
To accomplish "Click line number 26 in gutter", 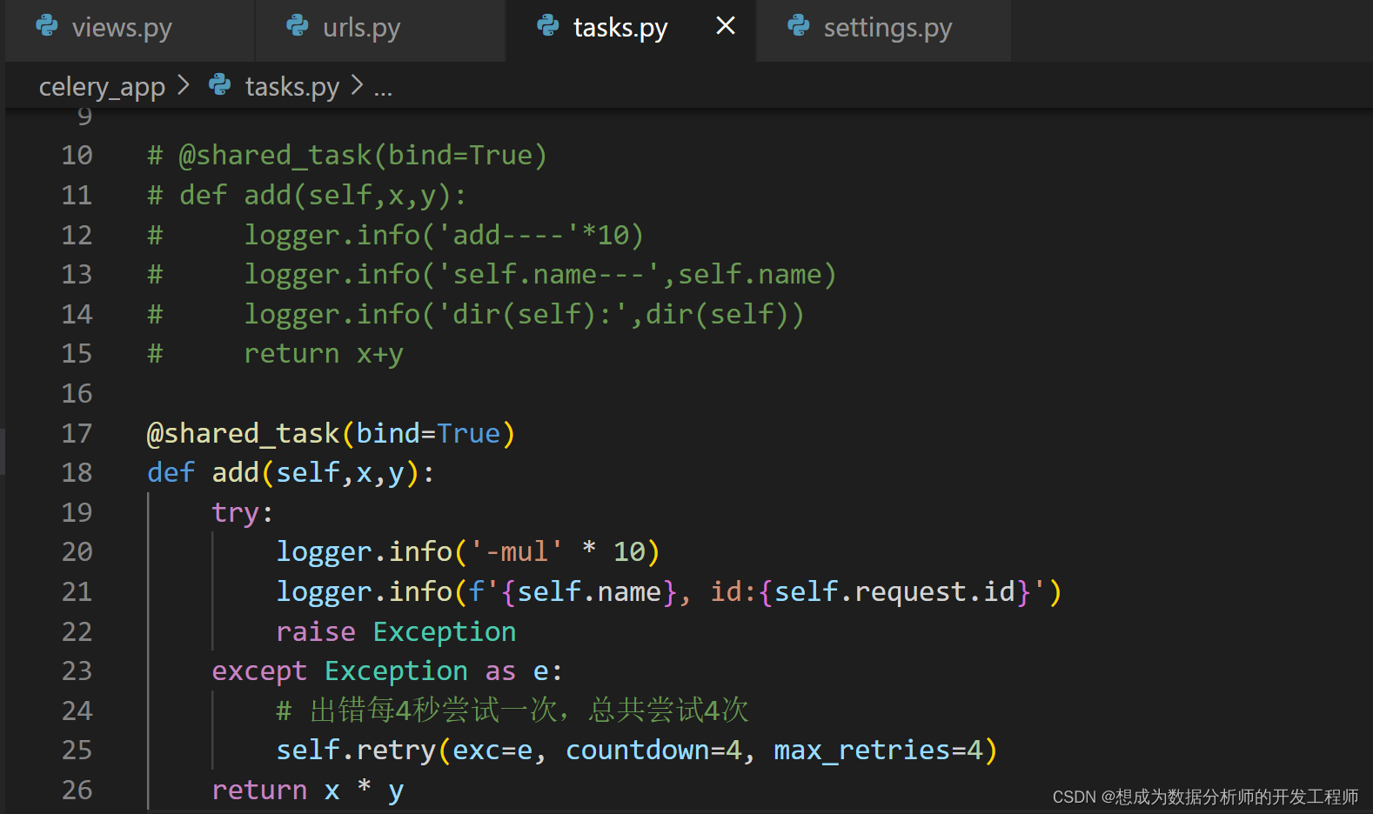I will [x=77, y=790].
